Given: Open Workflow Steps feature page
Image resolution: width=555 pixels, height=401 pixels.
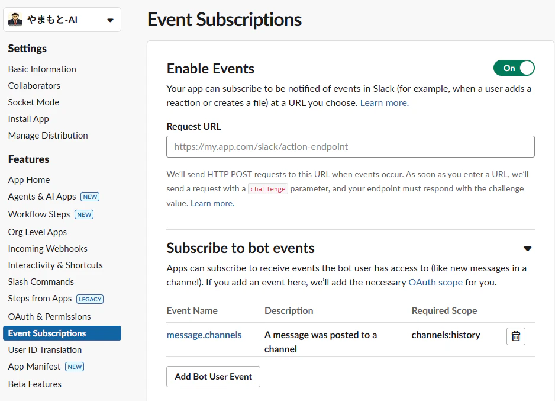Looking at the screenshot, I should pyautogui.click(x=39, y=214).
